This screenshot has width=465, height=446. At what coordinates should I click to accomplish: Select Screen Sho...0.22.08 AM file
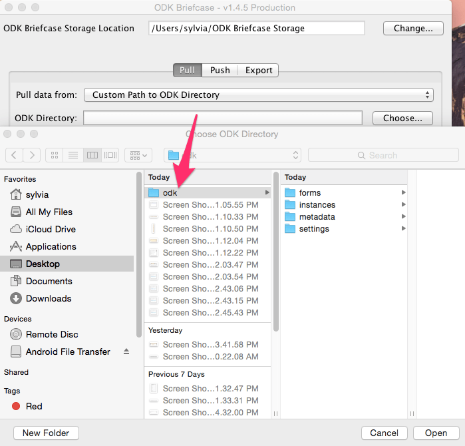coord(208,356)
